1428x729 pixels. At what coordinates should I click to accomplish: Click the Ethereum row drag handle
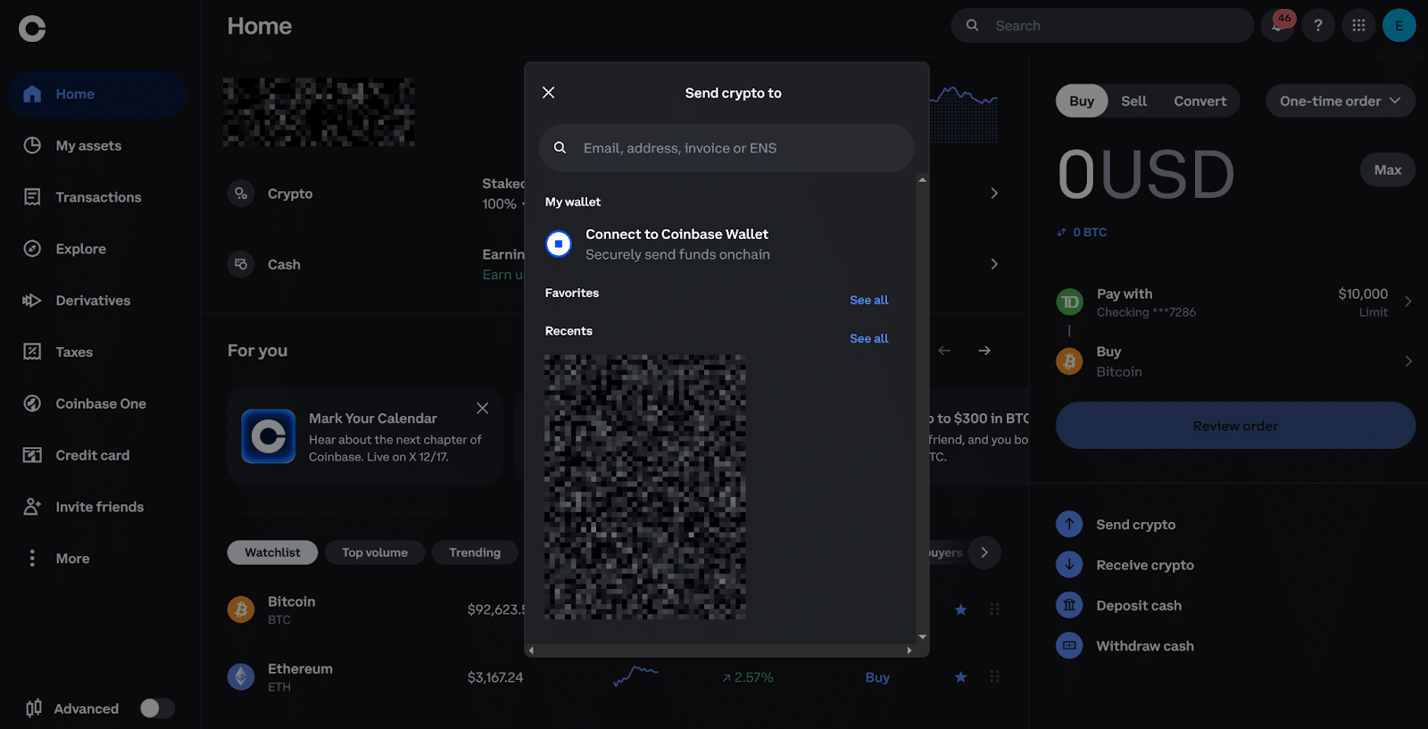click(994, 677)
